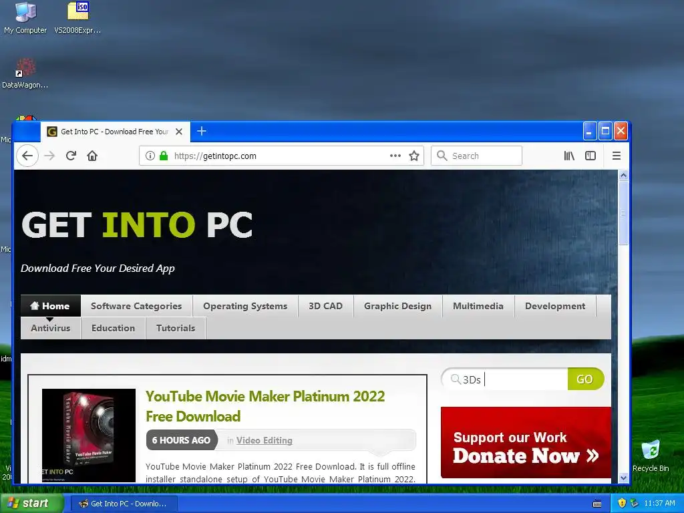
Task: Toggle the Firefox sidebar icon
Action: click(590, 156)
